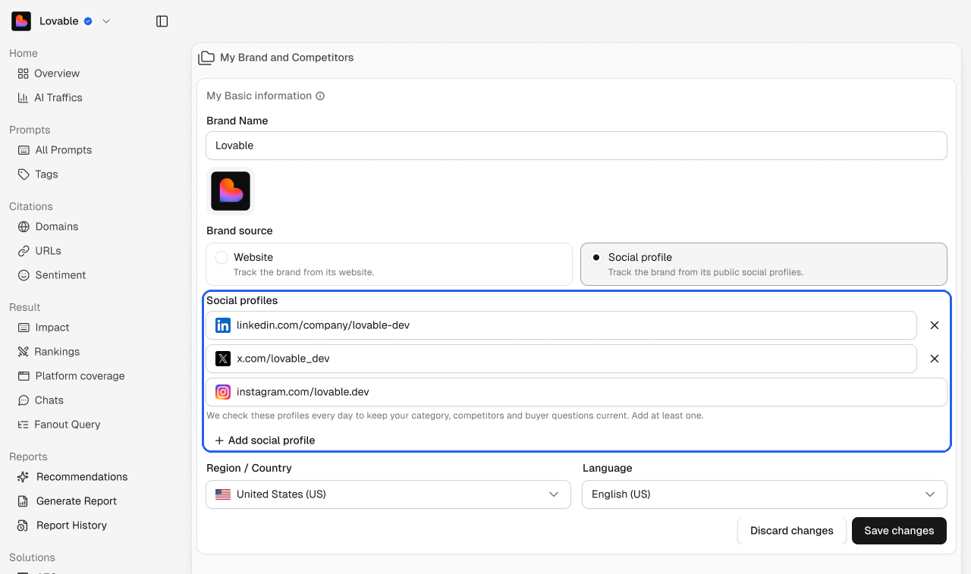Screen dimensions: 971x574
Task: Toggle the sidebar collapse icon
Action: click(x=162, y=21)
